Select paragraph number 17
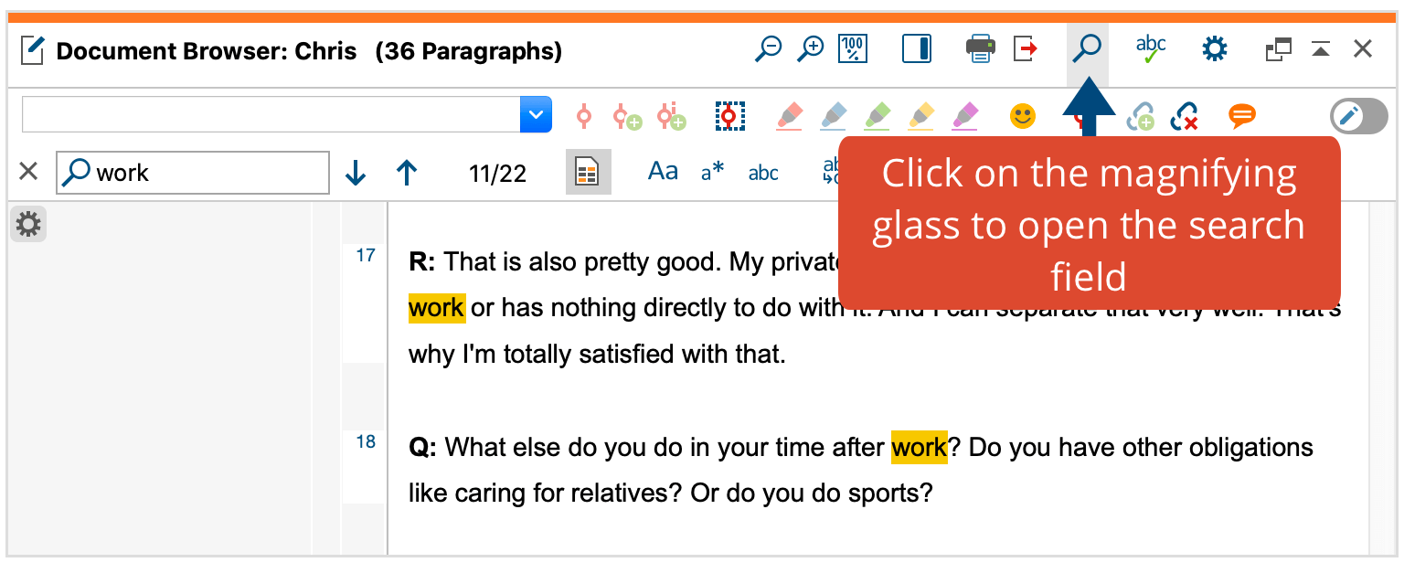Image resolution: width=1404 pixels, height=573 pixels. (x=366, y=256)
